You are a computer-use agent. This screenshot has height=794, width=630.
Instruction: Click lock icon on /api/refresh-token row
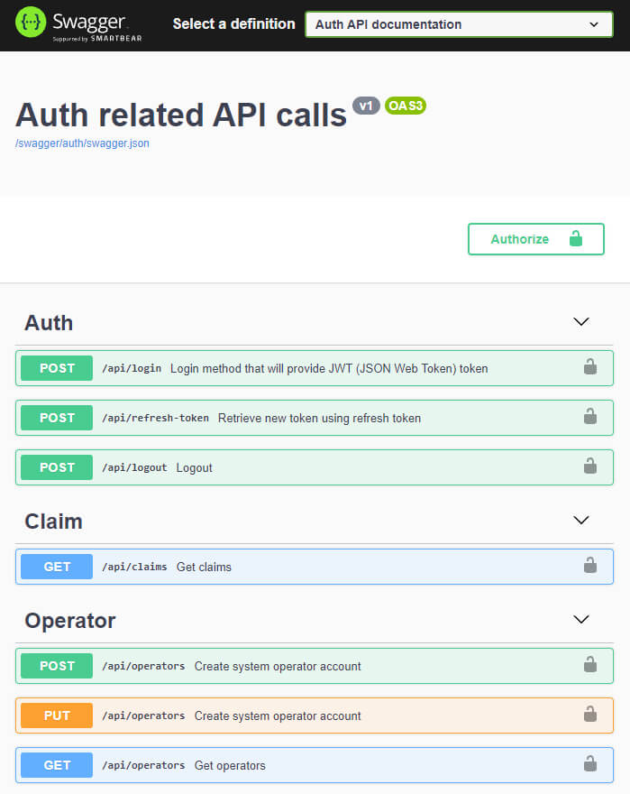[x=590, y=416]
